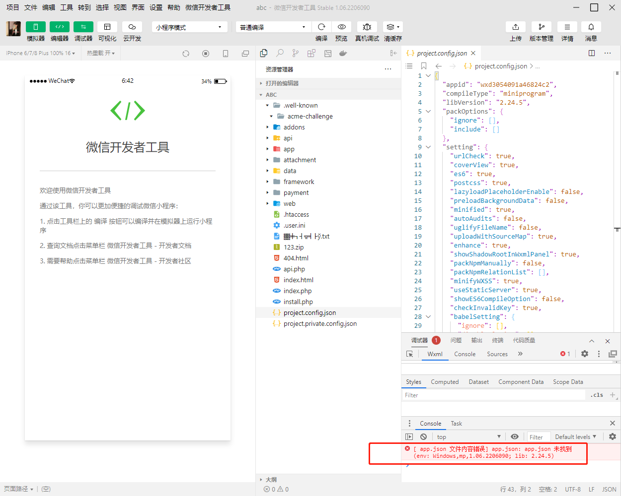Open the 云开发 cloud development panel

point(132,27)
